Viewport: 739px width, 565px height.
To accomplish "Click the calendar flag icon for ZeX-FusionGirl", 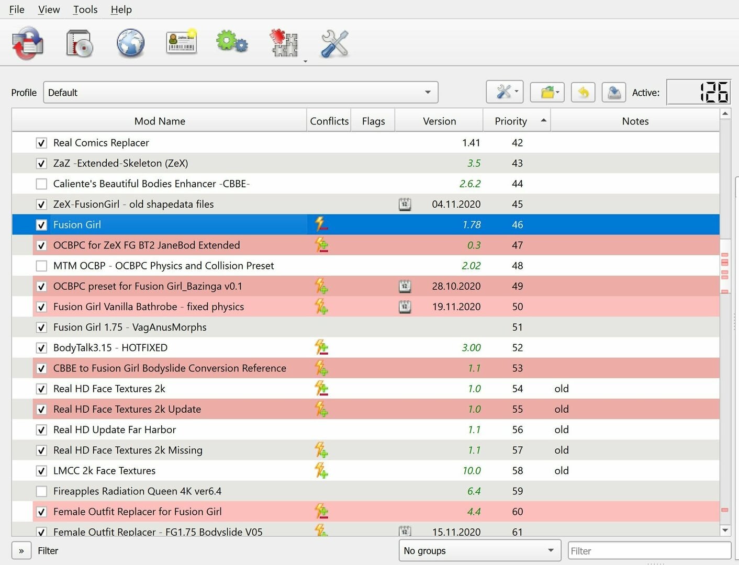I will [405, 204].
